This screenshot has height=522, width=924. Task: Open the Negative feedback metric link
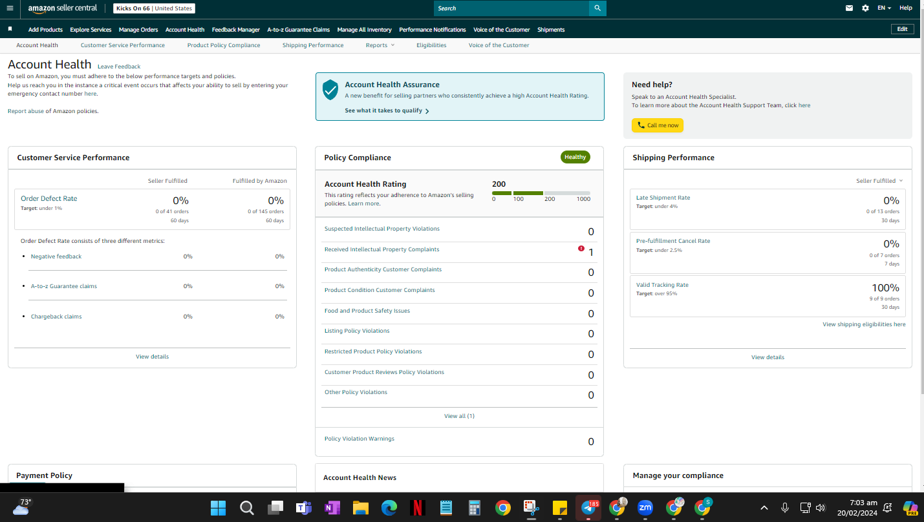click(56, 256)
